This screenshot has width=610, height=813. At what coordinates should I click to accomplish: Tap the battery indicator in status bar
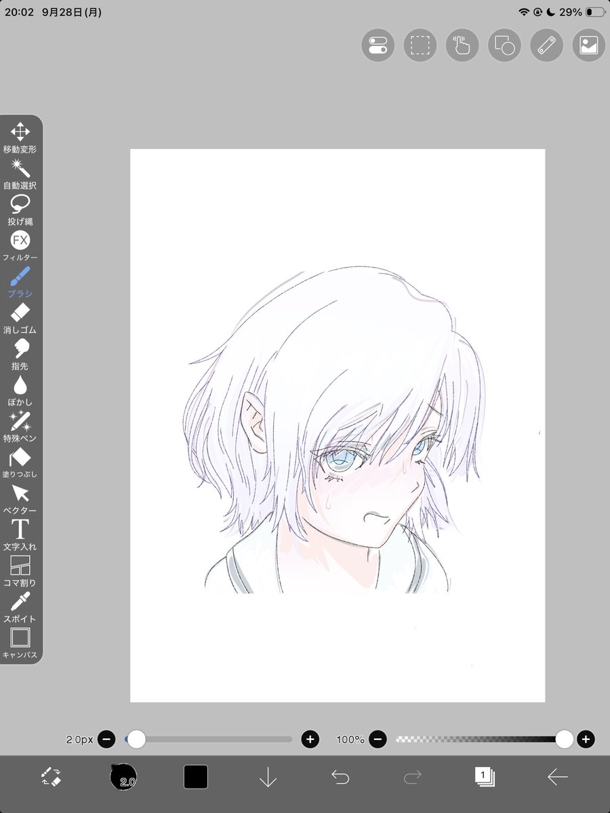pyautogui.click(x=596, y=12)
